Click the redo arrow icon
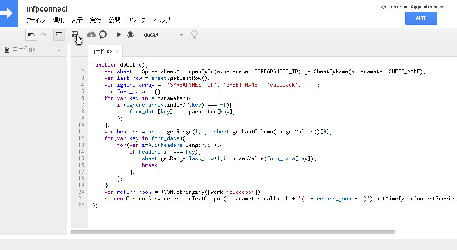The width and height of the screenshot is (457, 250). coord(43,35)
